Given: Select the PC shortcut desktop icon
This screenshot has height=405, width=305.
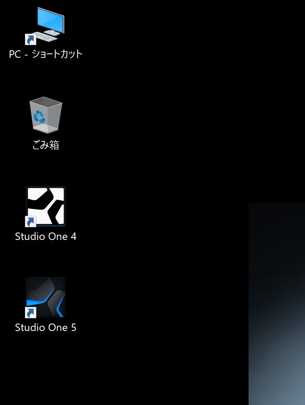Looking at the screenshot, I should pos(45,25).
